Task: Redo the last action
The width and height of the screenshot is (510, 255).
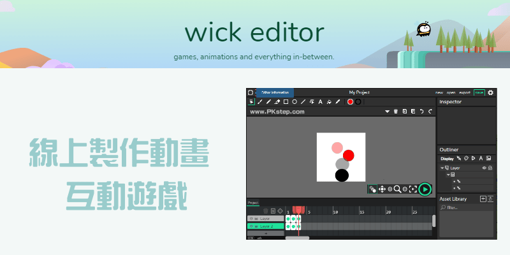Action: pyautogui.click(x=430, y=112)
